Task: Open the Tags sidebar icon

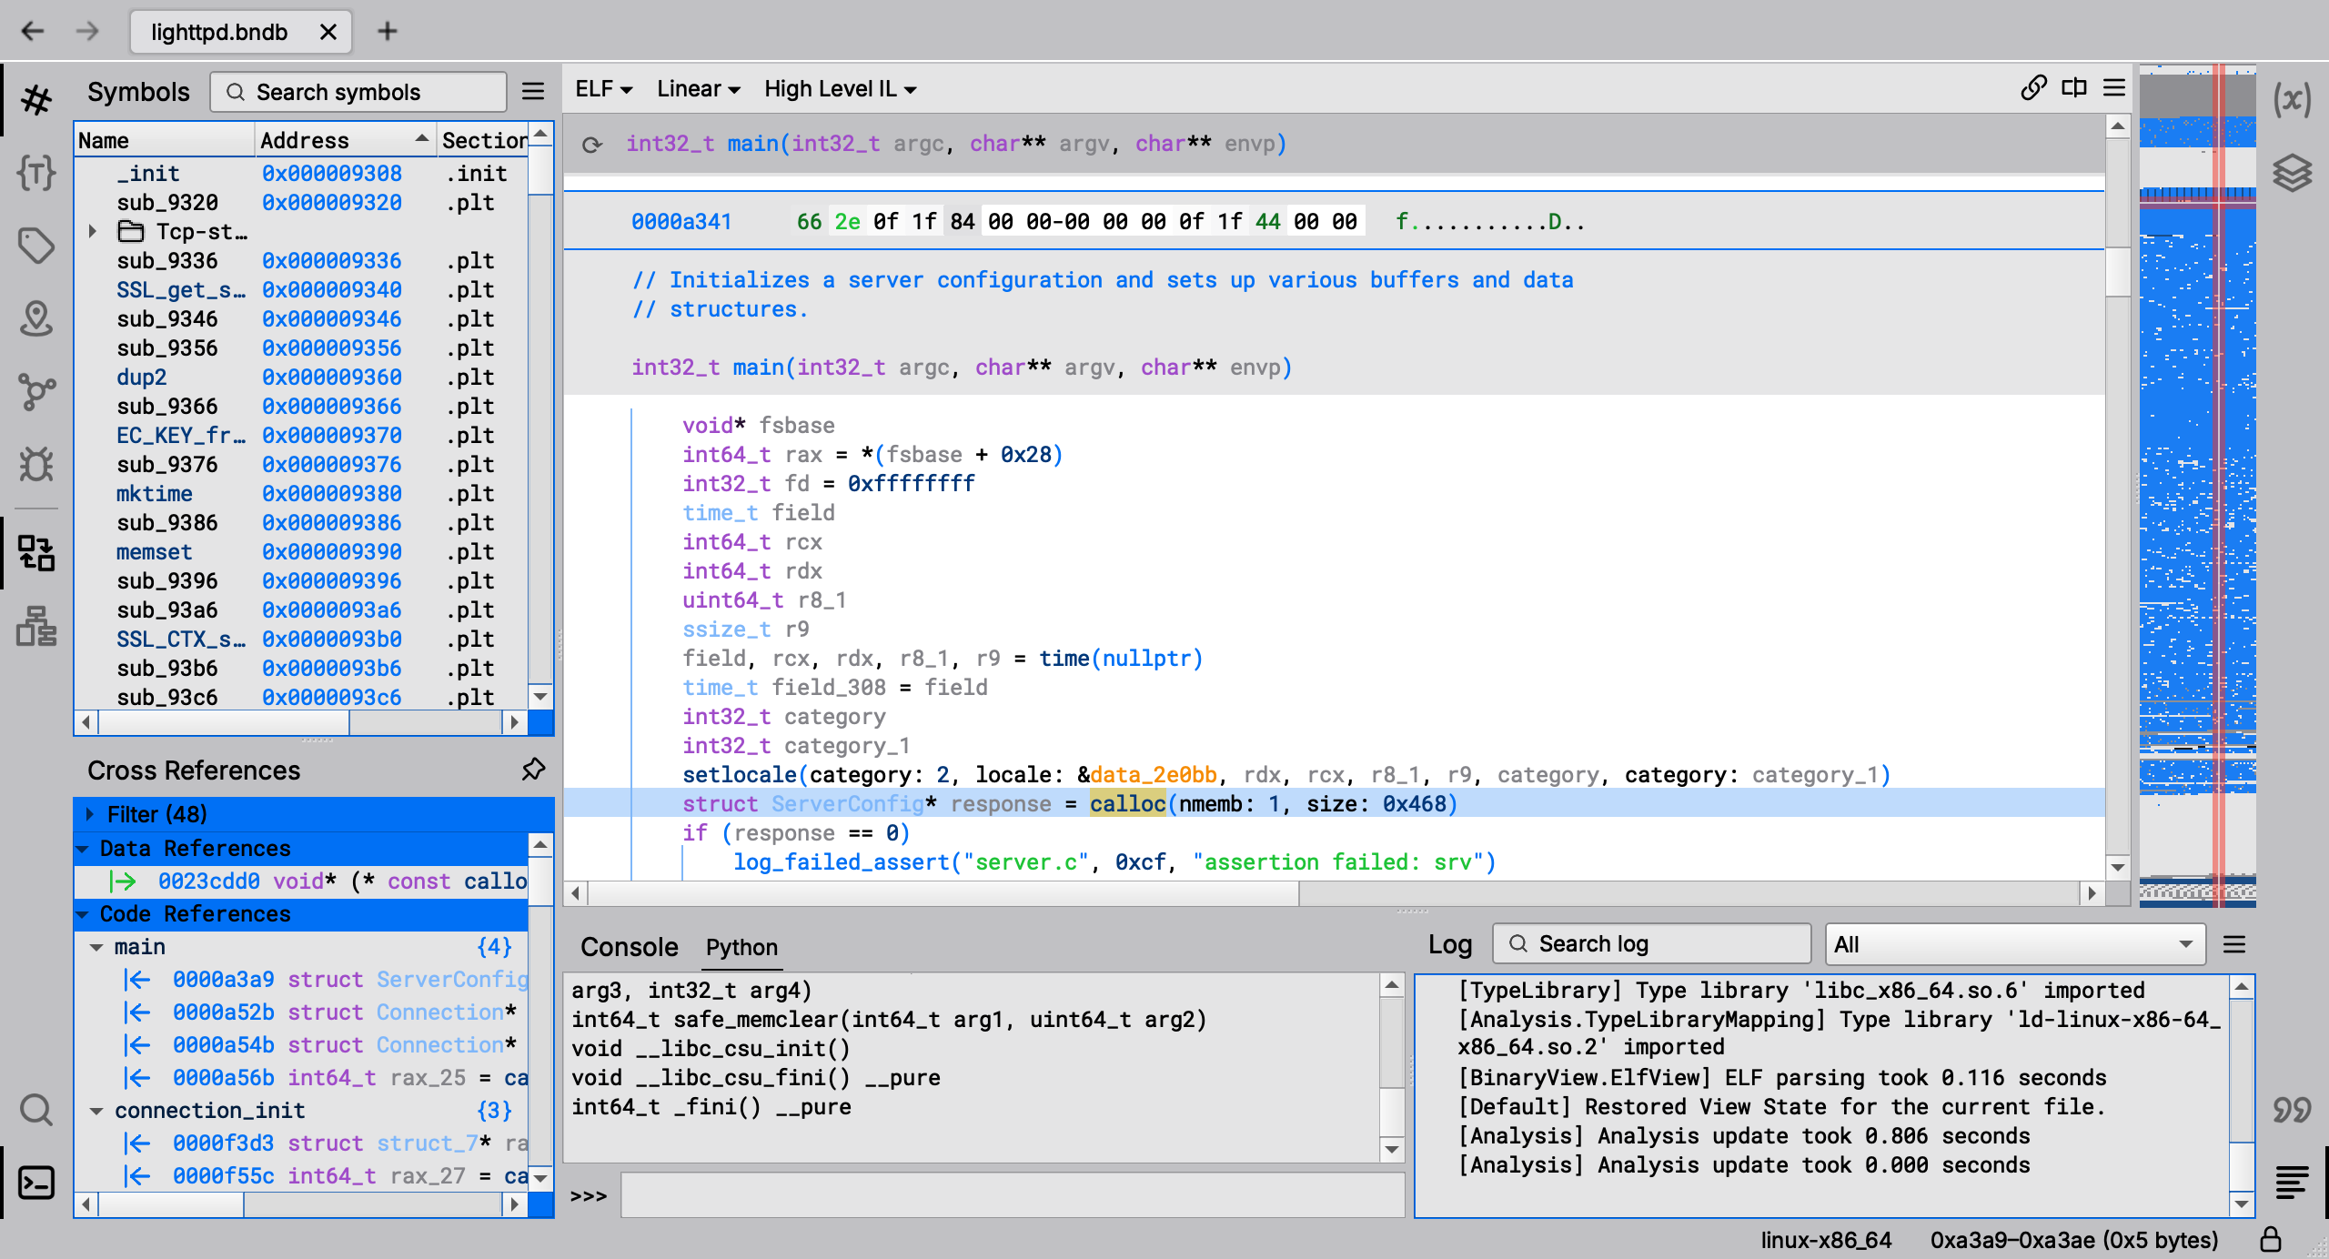Action: pyautogui.click(x=36, y=245)
